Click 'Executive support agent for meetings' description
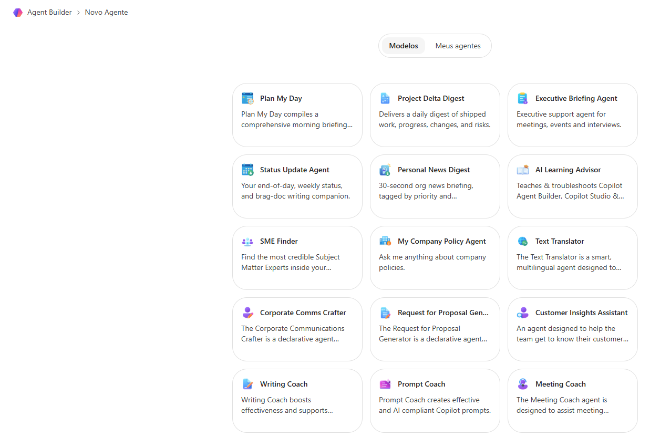Screen dimensions: 650x437 (569, 119)
